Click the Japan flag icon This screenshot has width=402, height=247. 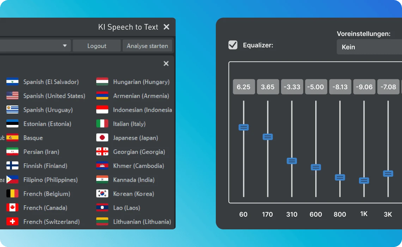(x=102, y=138)
